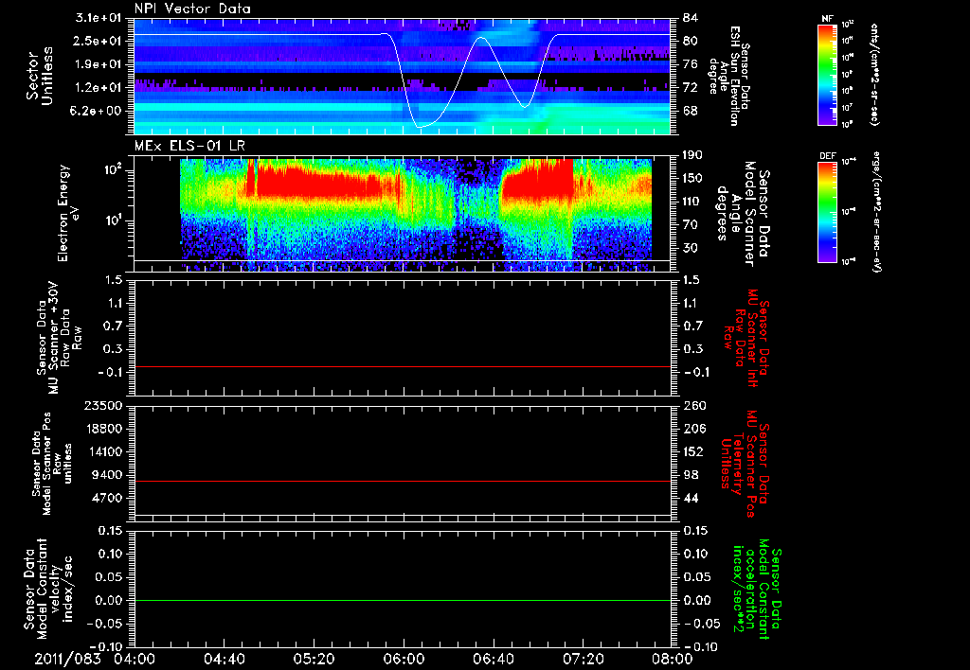Click the red scanner position line
This screenshot has height=670, width=970.
402,481
